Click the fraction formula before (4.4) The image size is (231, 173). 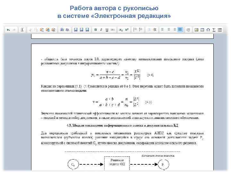pyautogui.click(x=116, y=75)
